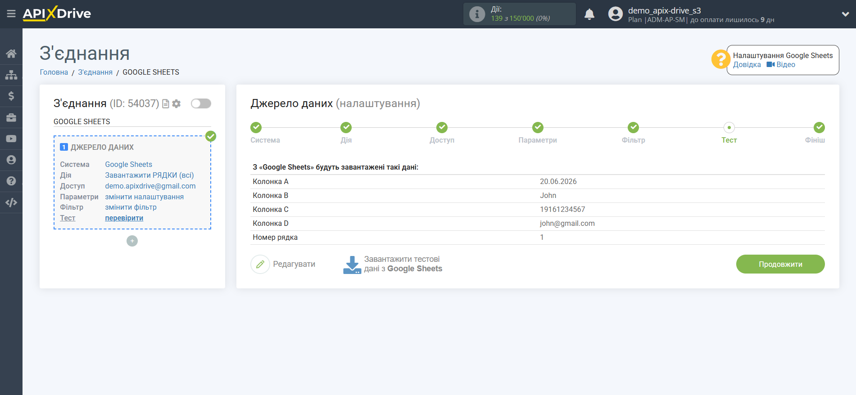Go to the Дія step
Image resolution: width=856 pixels, height=395 pixels.
click(346, 128)
